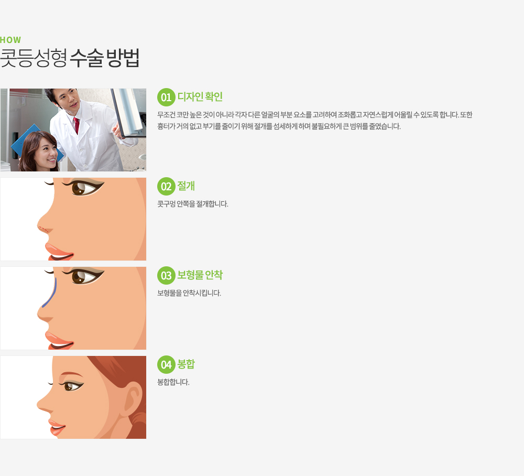Image resolution: width=524 pixels, height=476 pixels.
Task: Click the 절개 step heading
Action: coord(186,186)
